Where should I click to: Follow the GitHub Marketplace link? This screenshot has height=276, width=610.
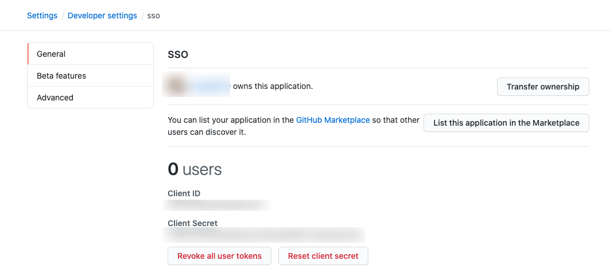[x=333, y=120]
